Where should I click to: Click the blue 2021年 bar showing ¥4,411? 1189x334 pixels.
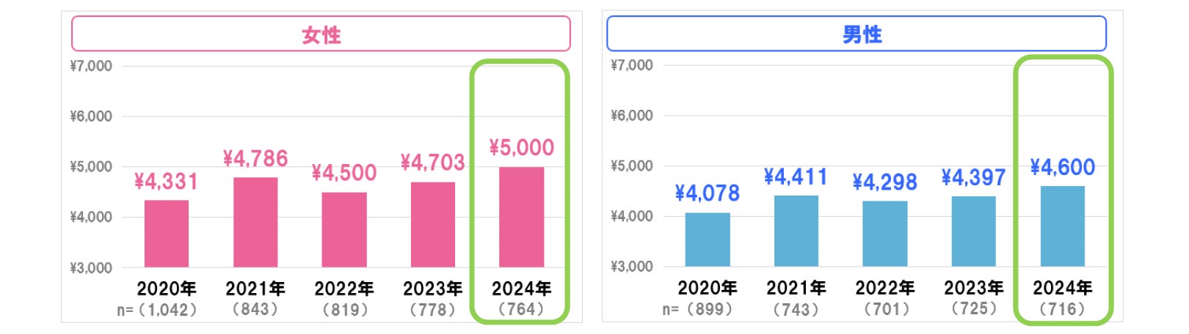pos(796,231)
